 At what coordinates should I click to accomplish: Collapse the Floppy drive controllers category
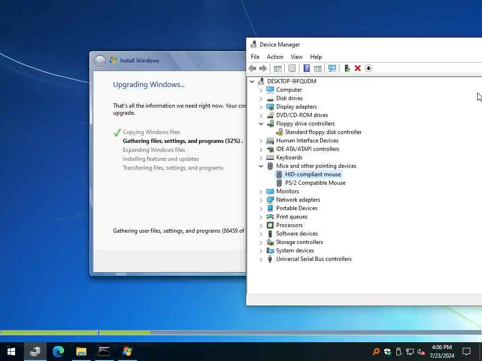(261, 124)
